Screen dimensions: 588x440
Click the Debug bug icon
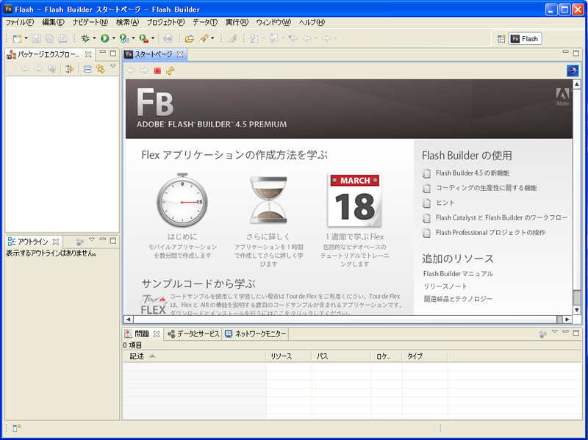85,38
